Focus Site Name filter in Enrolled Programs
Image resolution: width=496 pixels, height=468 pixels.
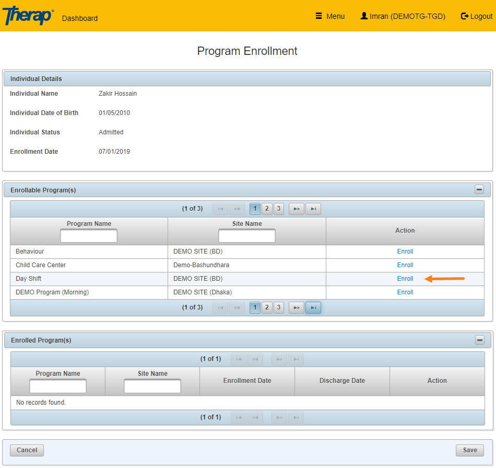152,386
